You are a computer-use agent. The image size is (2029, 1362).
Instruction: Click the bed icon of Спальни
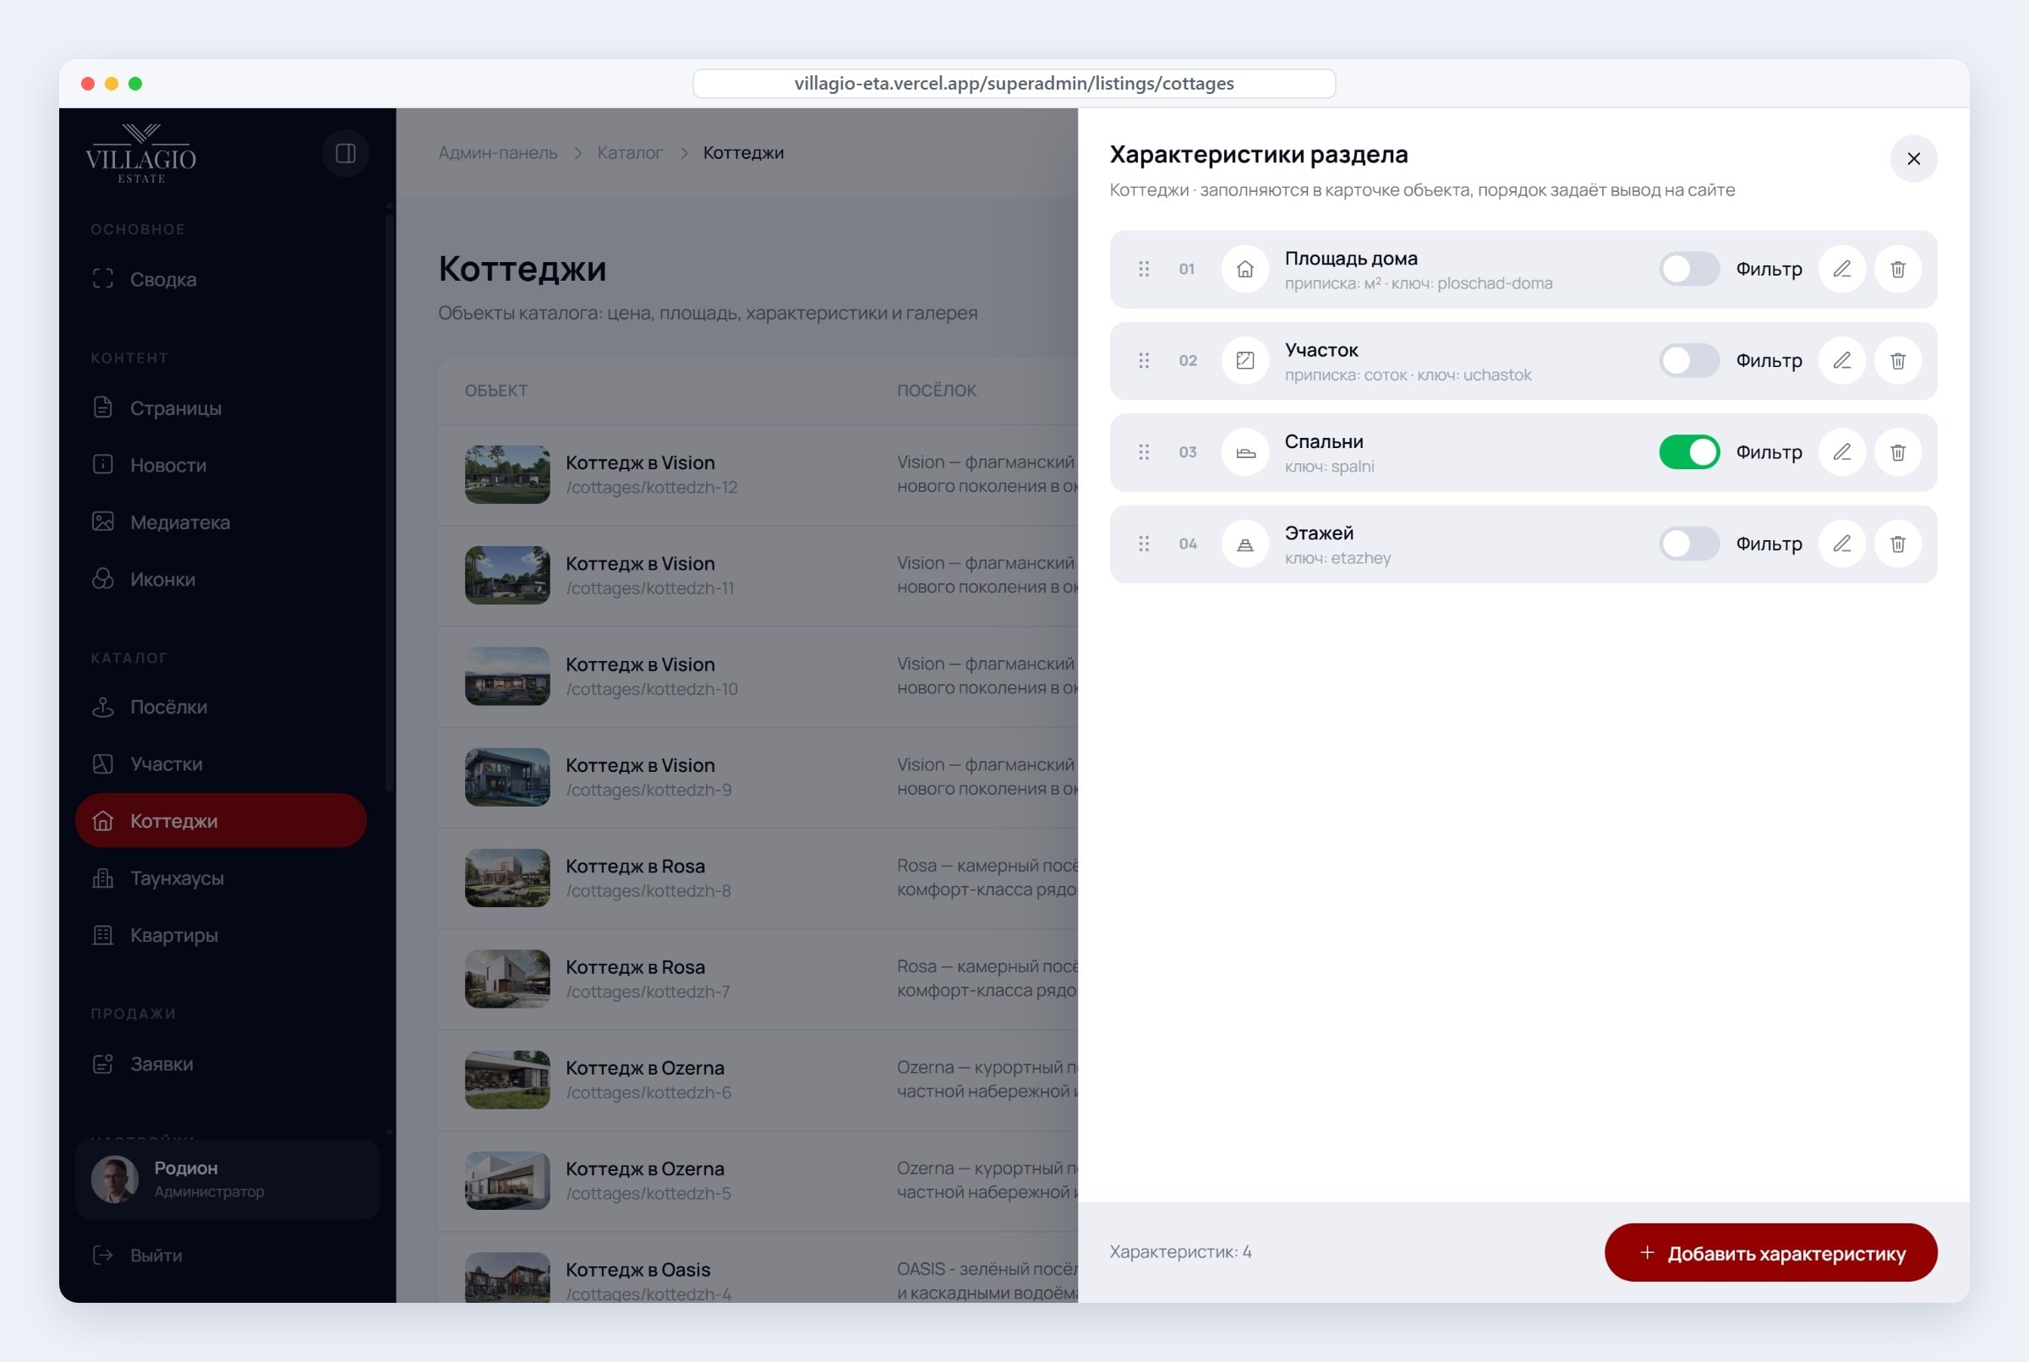pyautogui.click(x=1244, y=452)
